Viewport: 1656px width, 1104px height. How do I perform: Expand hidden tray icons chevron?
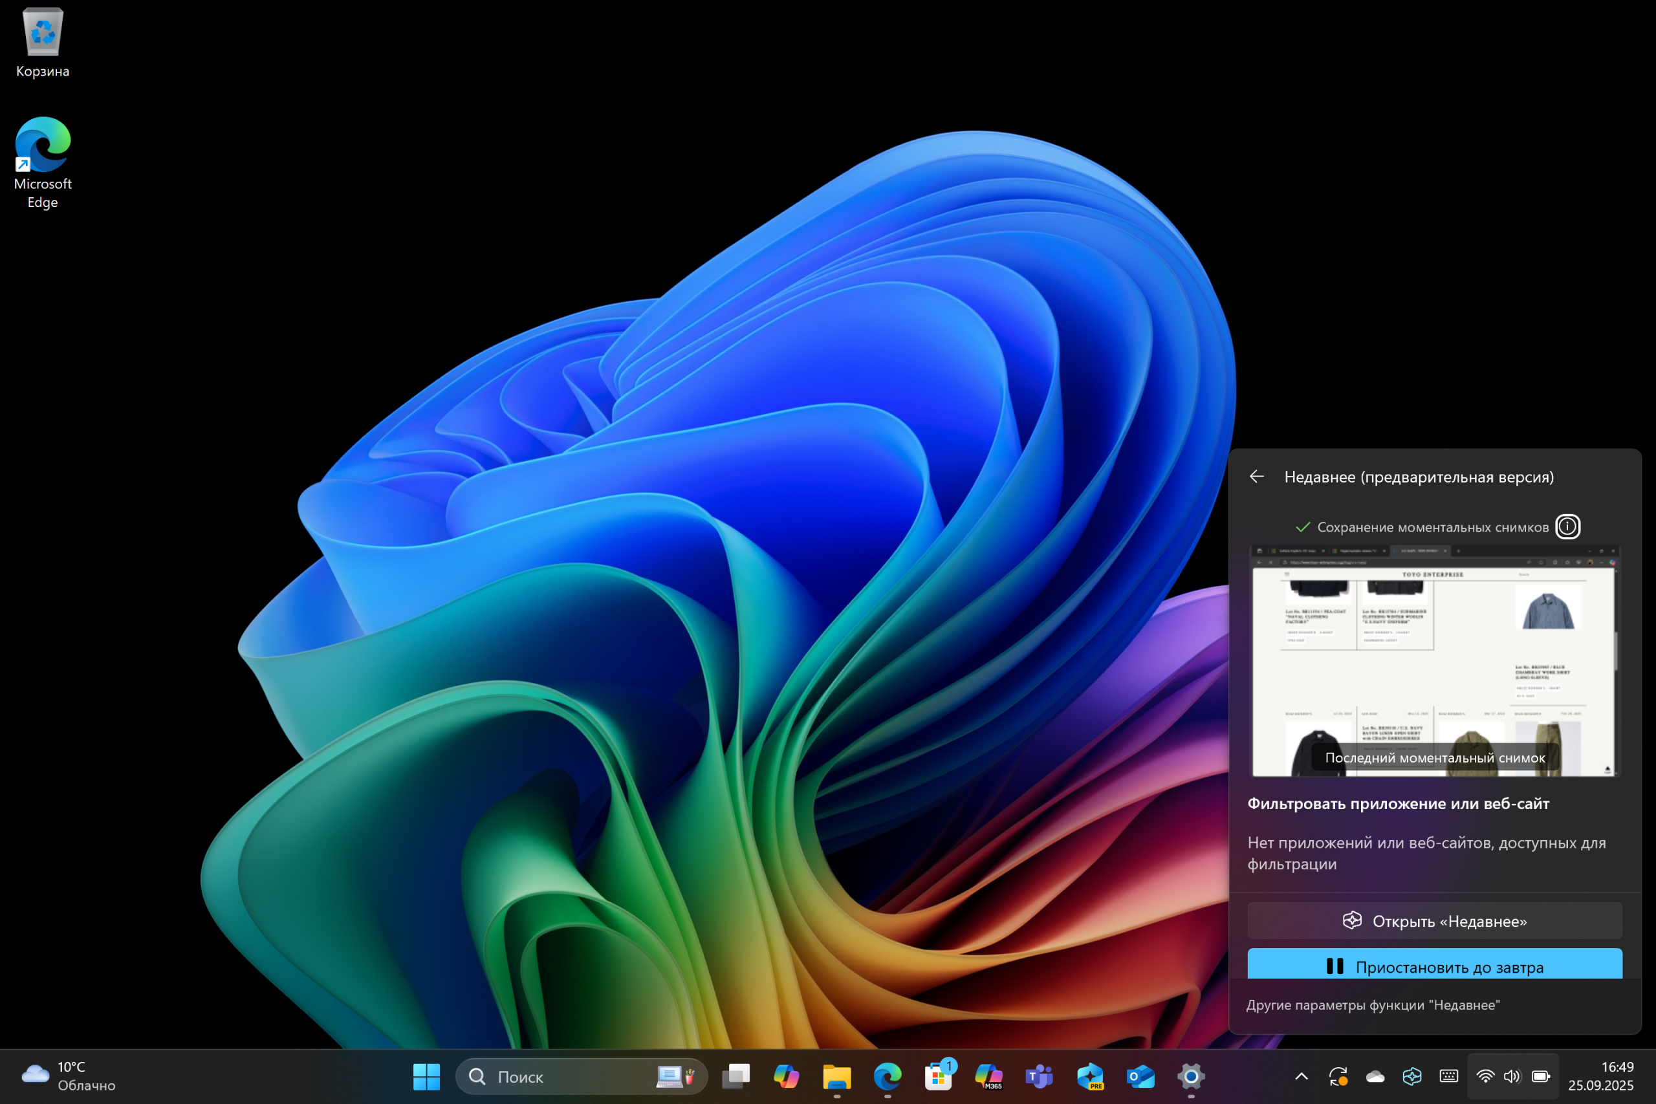[1301, 1076]
